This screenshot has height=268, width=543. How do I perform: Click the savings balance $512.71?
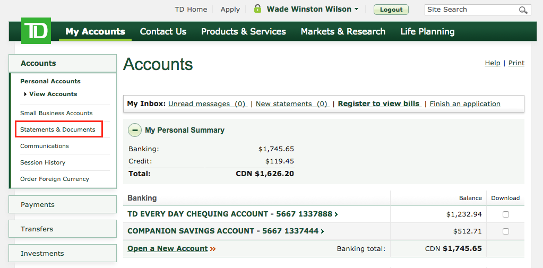pyautogui.click(x=468, y=231)
